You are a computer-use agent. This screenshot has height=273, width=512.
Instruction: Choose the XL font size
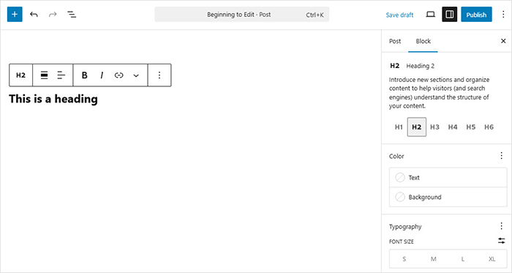(492, 259)
